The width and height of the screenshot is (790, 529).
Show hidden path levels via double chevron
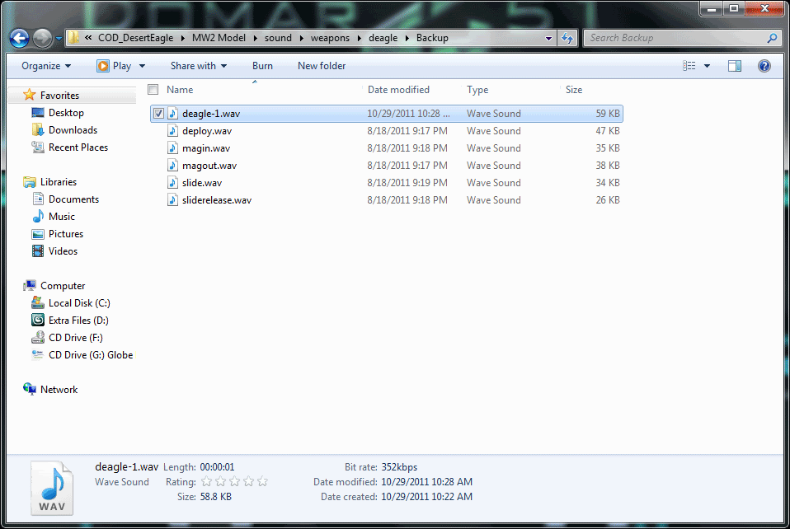pos(88,38)
